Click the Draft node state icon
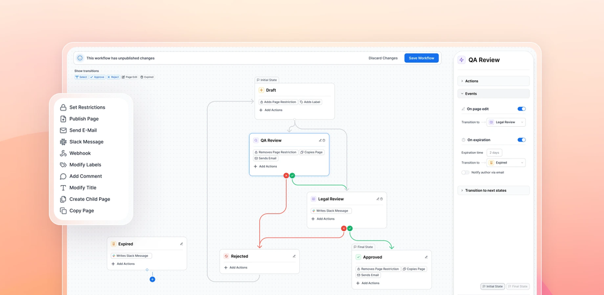 pos(261,90)
